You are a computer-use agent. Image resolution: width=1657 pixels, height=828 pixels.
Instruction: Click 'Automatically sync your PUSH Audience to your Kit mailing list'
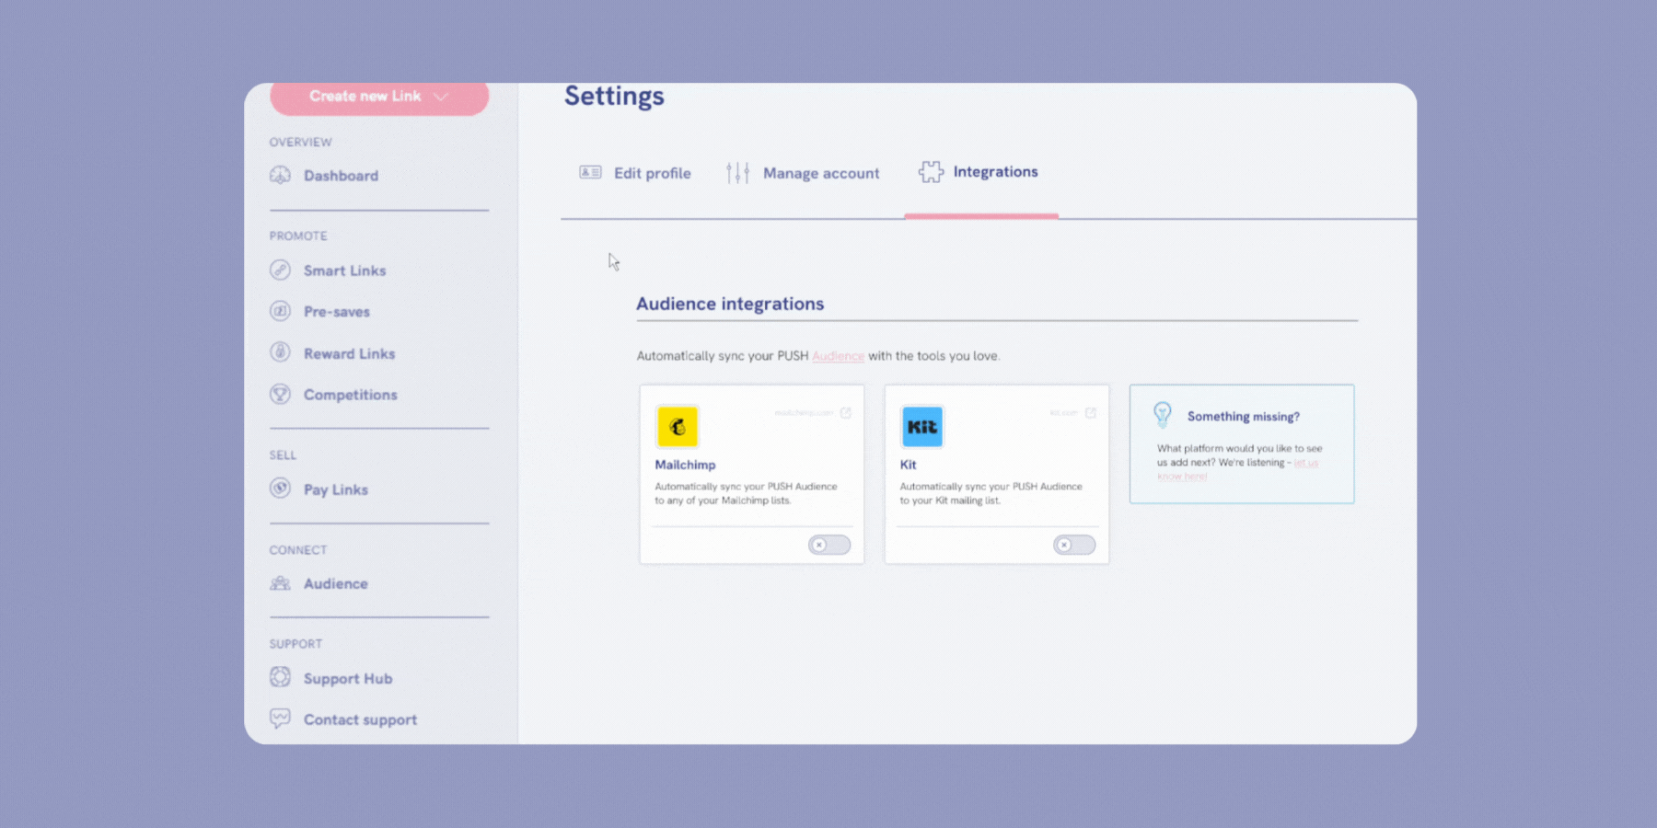991,493
